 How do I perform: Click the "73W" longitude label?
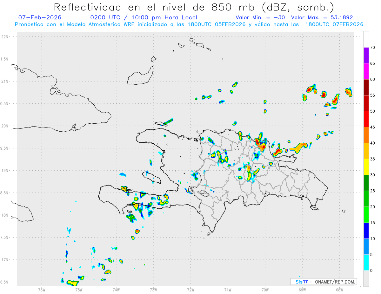153,289
